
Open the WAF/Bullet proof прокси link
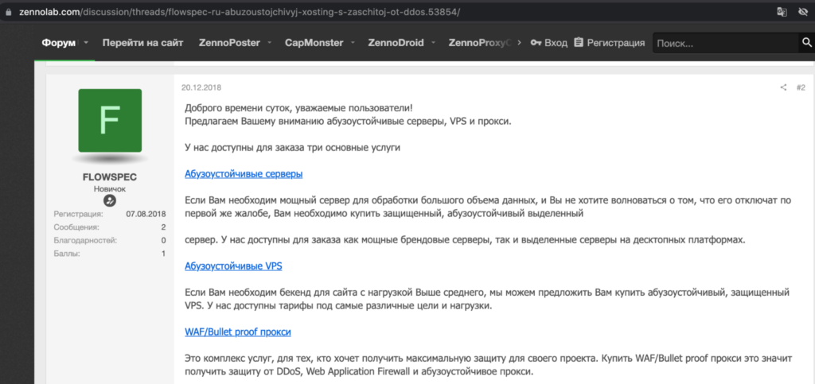[238, 332]
